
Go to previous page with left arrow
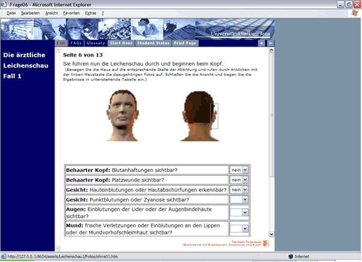(261, 43)
